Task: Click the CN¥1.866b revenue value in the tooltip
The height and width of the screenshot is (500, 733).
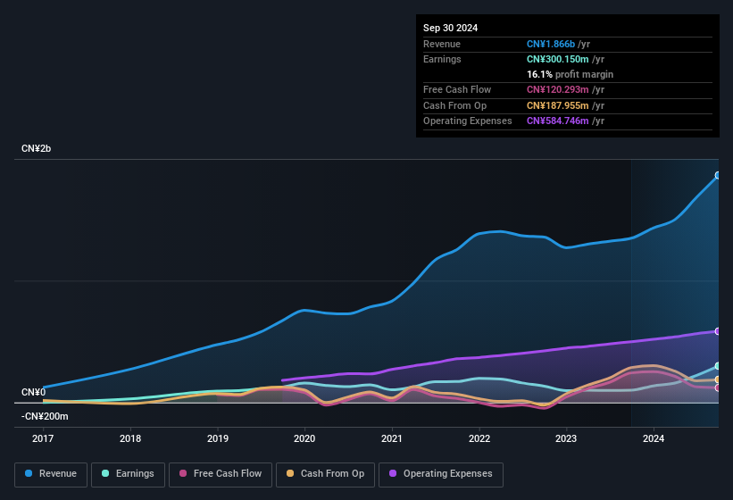Action: [x=551, y=44]
